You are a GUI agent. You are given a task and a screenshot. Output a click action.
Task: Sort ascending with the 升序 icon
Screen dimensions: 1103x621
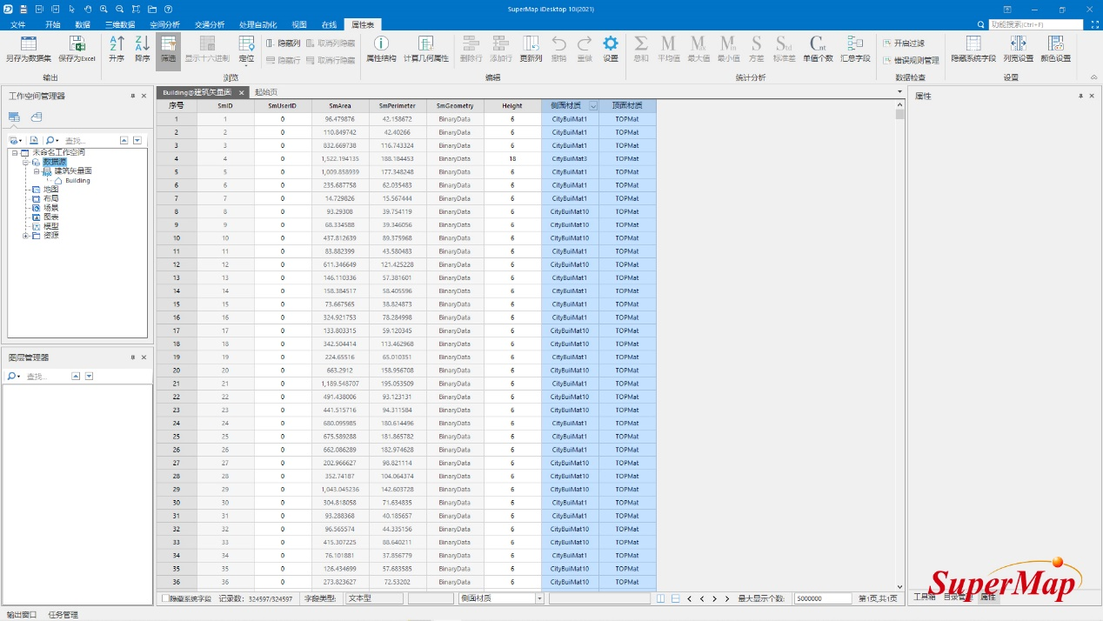117,45
